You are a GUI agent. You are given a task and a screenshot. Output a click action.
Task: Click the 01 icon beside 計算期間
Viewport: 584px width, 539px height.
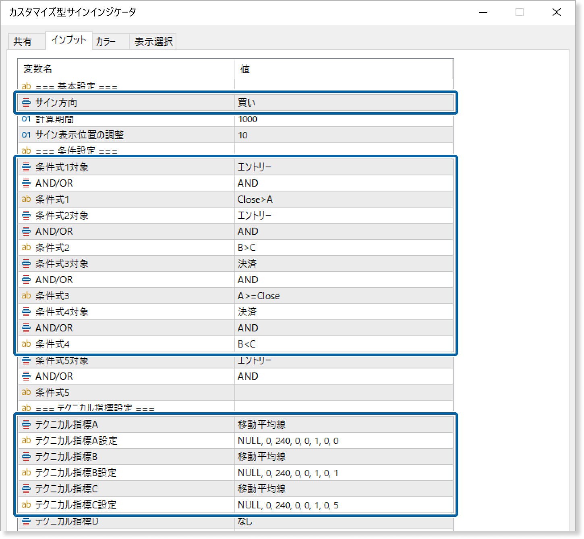(26, 119)
